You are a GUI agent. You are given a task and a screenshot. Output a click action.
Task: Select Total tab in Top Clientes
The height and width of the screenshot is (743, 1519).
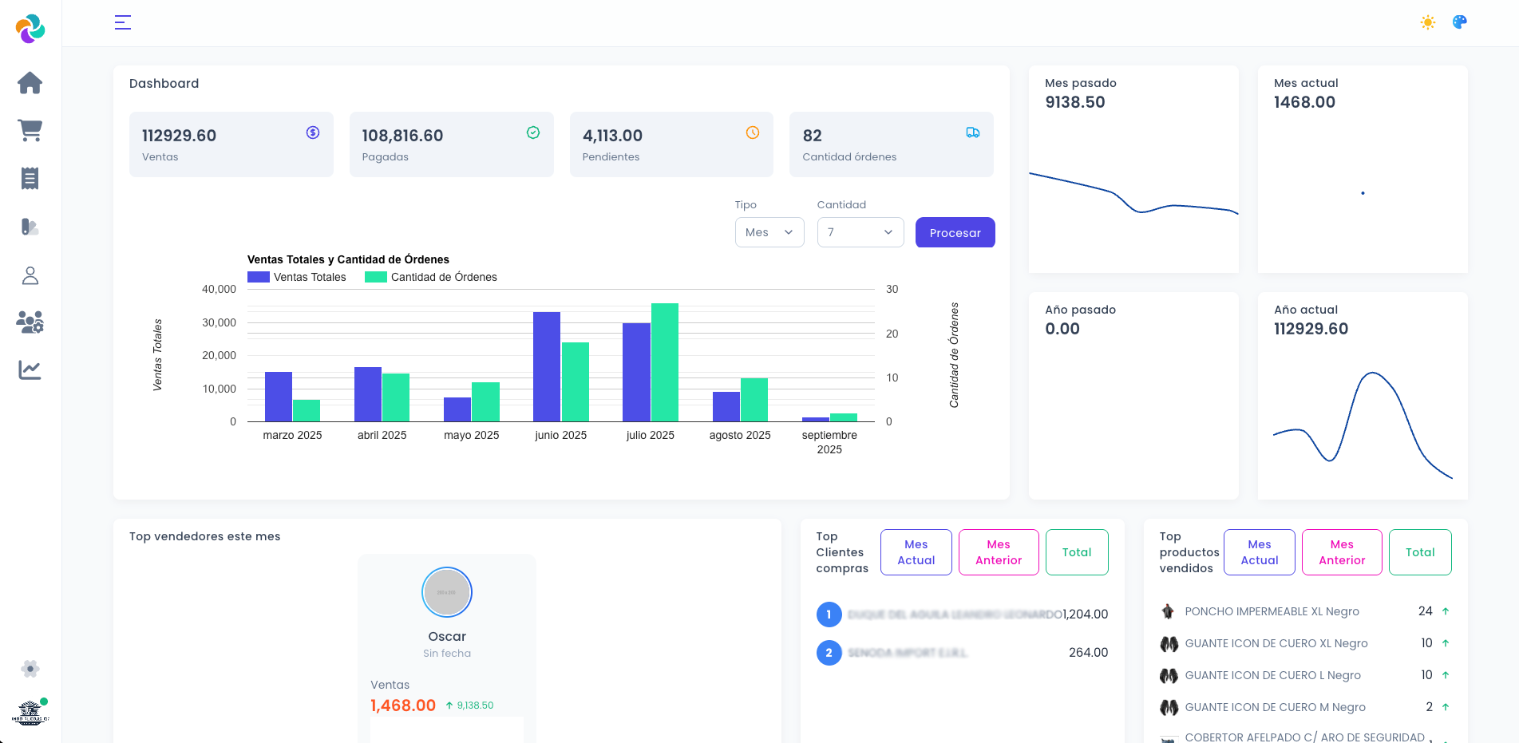[x=1076, y=552]
